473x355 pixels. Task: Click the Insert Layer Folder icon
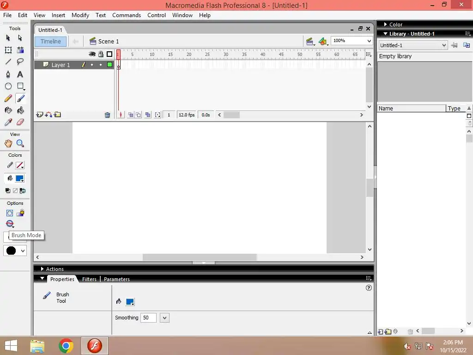click(57, 115)
